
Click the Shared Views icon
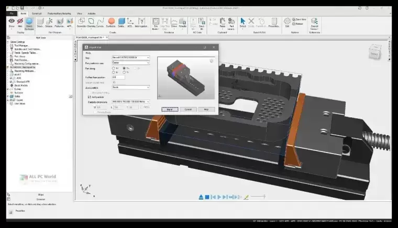(315, 21)
